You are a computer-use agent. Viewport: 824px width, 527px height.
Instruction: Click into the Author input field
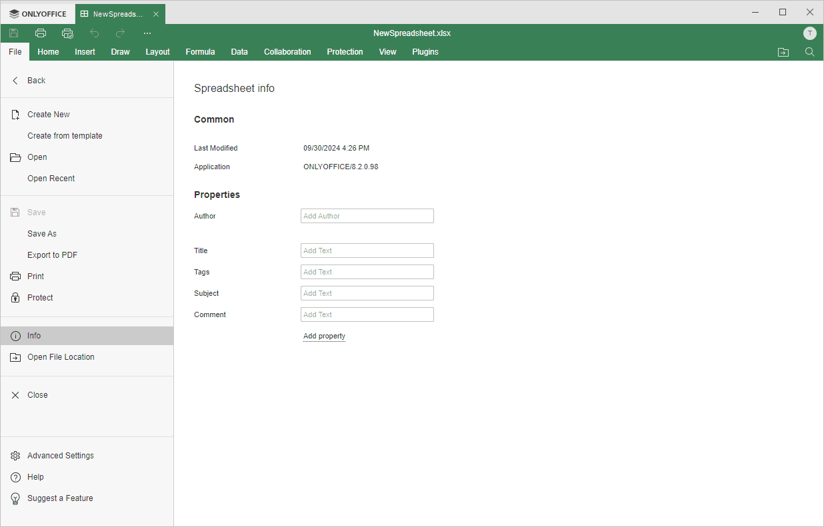[367, 216]
